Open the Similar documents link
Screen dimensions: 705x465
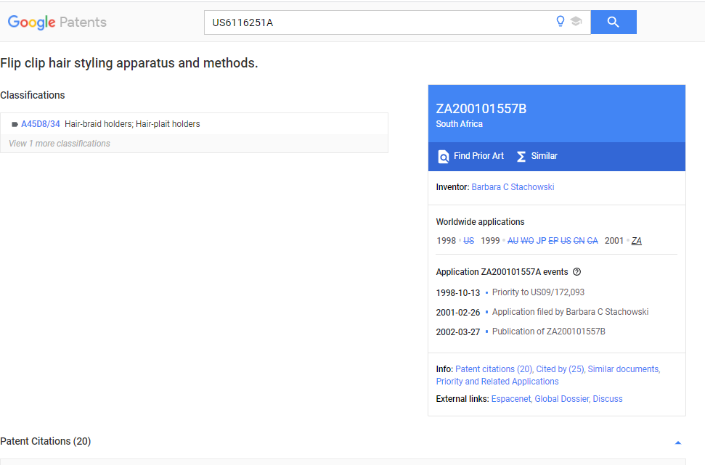click(624, 369)
